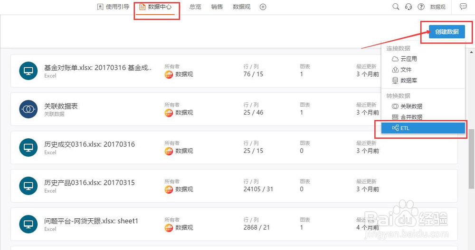
Task: Click the 基金对账单.xlsx monitor icon
Action: tap(28, 71)
